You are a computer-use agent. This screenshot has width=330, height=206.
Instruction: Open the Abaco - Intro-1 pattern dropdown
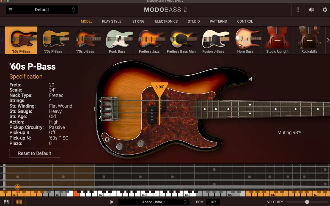[x=153, y=202]
